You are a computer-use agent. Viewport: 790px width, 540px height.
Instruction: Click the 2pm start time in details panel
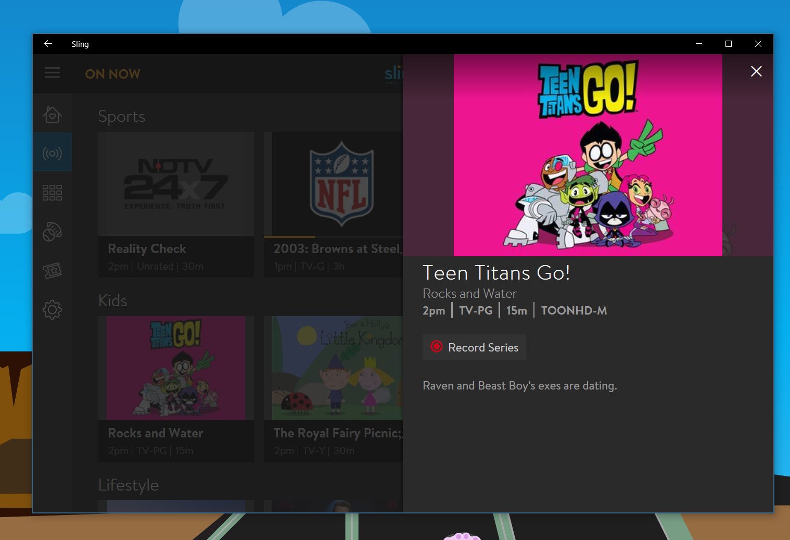coord(434,311)
